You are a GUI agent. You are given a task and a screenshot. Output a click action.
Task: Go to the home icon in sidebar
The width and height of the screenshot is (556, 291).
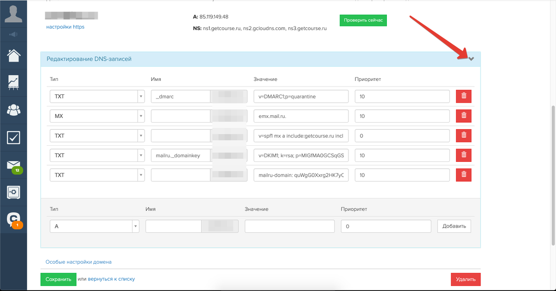[x=13, y=55]
